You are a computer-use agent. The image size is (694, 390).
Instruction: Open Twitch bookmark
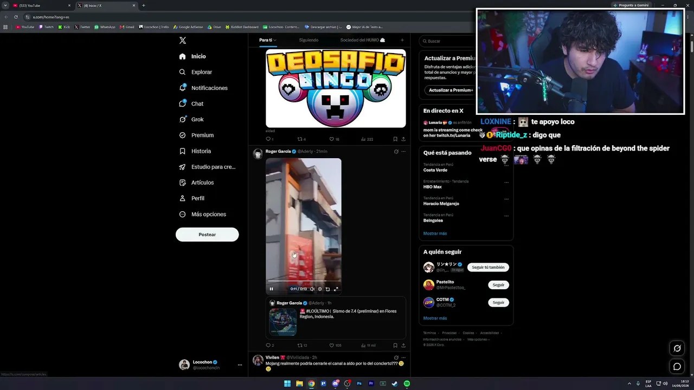pos(46,27)
